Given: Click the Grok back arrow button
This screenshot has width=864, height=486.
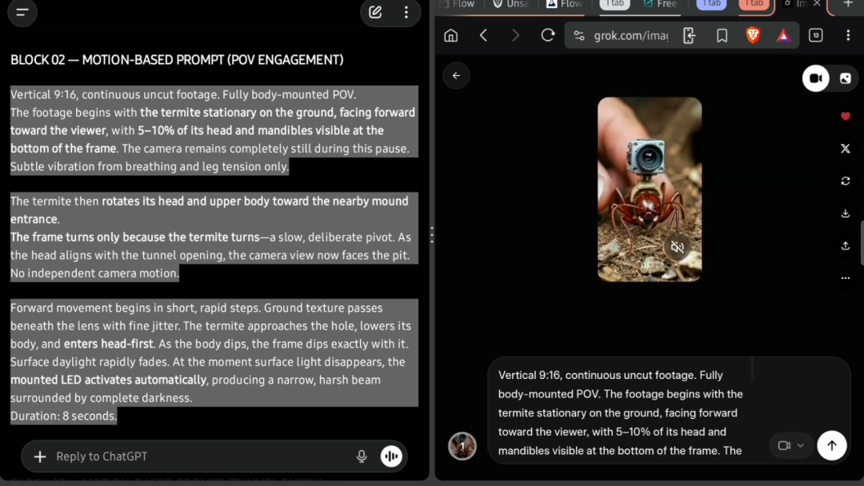Looking at the screenshot, I should [x=456, y=76].
